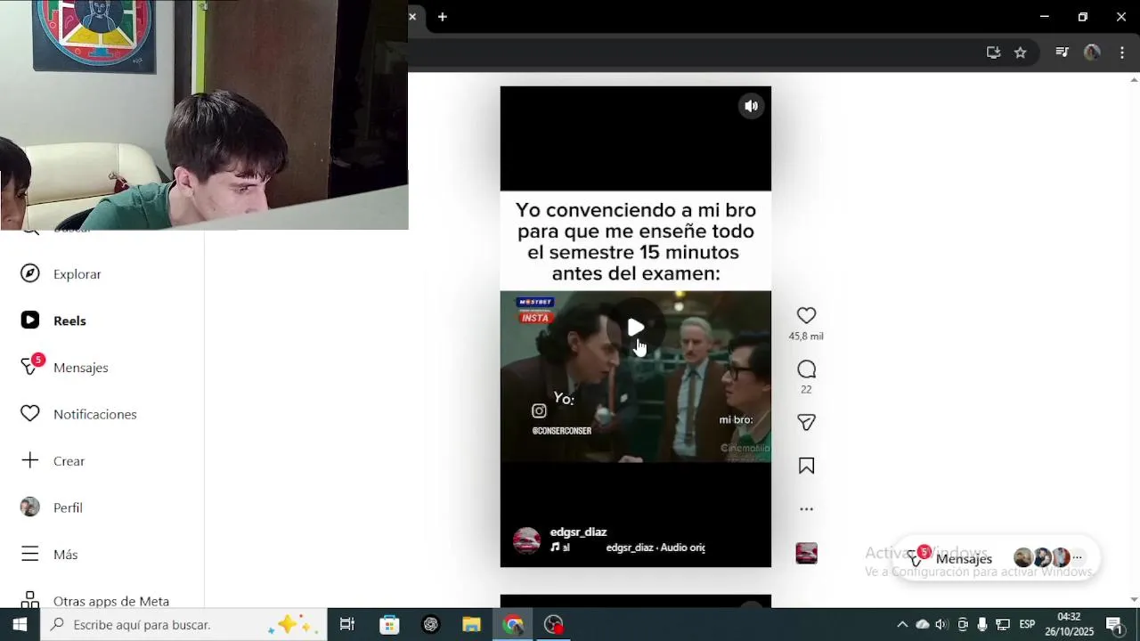Open the network tray icon
This screenshot has width=1140, height=641.
point(1003,625)
